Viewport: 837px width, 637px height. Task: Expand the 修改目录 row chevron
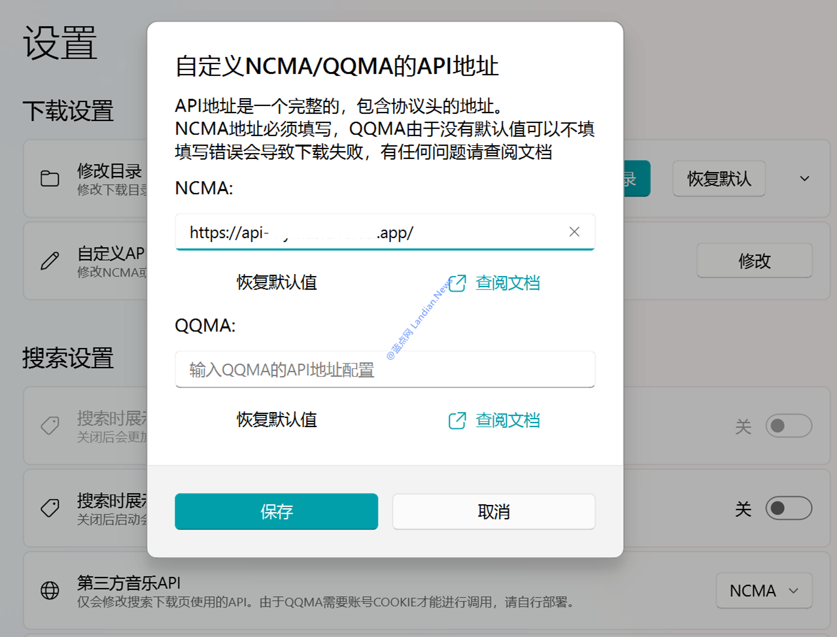[804, 179]
